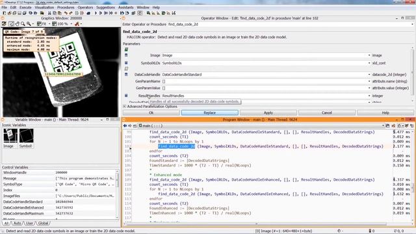
Task: Switch to the User variables tab
Action: pyautogui.click(x=29, y=223)
